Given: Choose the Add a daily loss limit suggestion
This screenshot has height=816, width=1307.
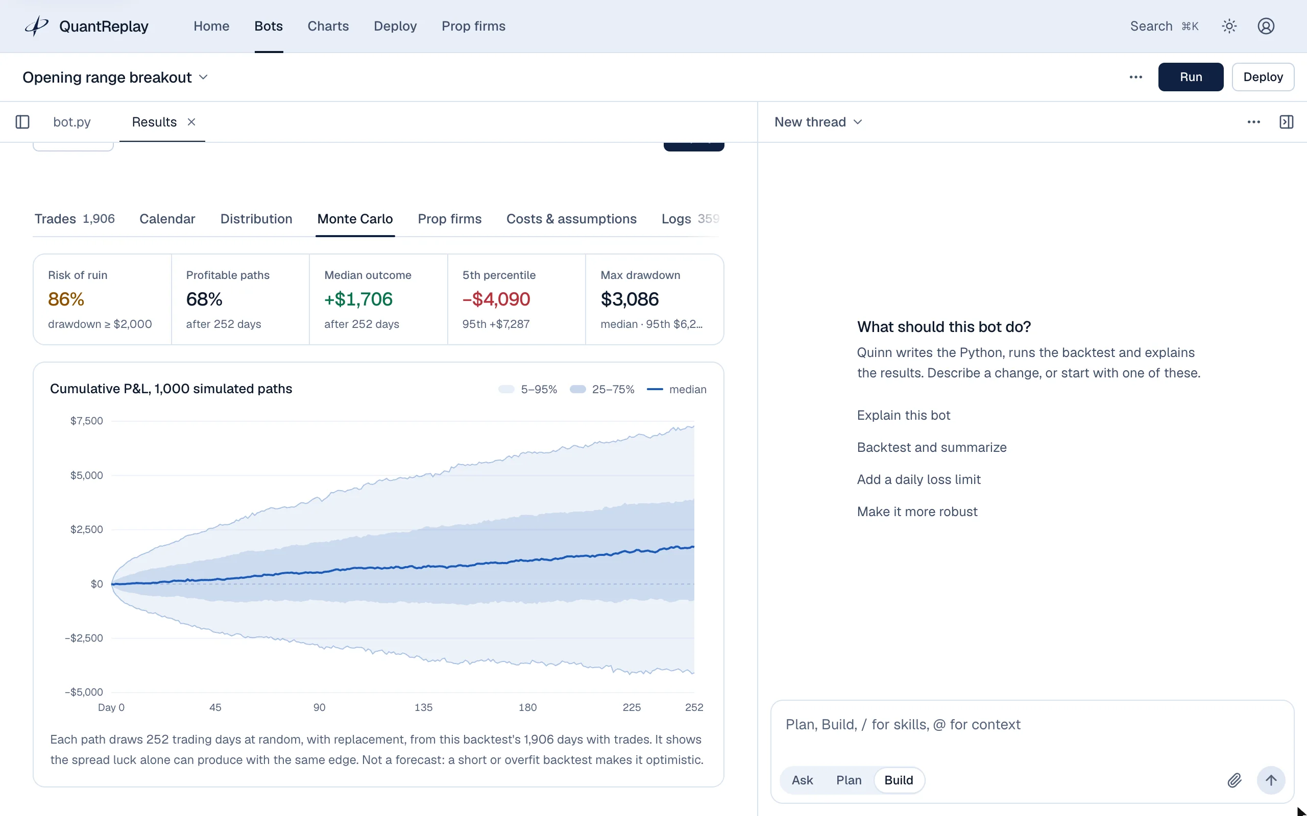Looking at the screenshot, I should [918, 479].
